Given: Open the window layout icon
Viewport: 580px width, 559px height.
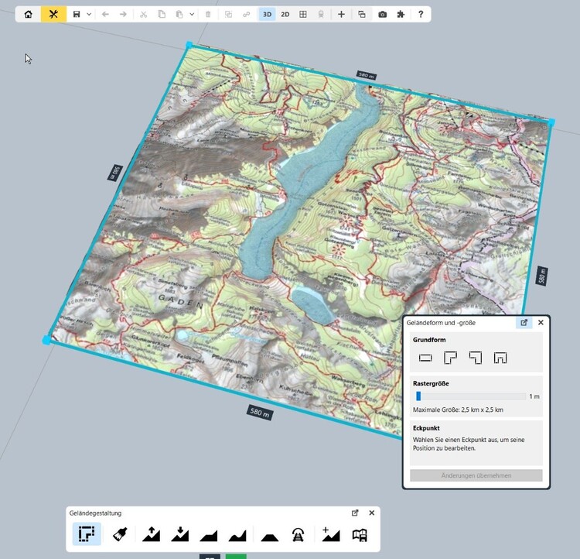Looking at the screenshot, I should [x=362, y=15].
